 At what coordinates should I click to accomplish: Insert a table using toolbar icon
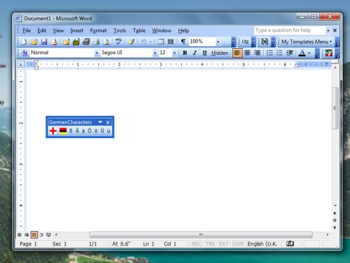click(x=161, y=42)
